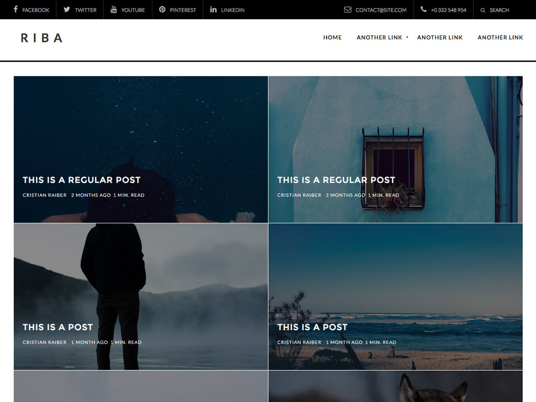Click the phone handset icon

[x=423, y=9]
